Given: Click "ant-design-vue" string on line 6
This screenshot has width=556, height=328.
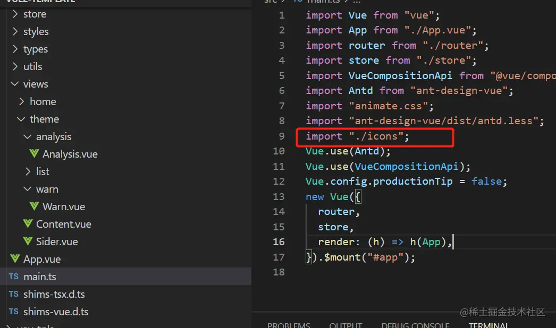Looking at the screenshot, I should pos(459,91).
